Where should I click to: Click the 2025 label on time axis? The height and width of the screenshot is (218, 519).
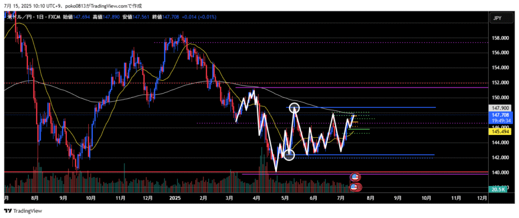pyautogui.click(x=175, y=199)
